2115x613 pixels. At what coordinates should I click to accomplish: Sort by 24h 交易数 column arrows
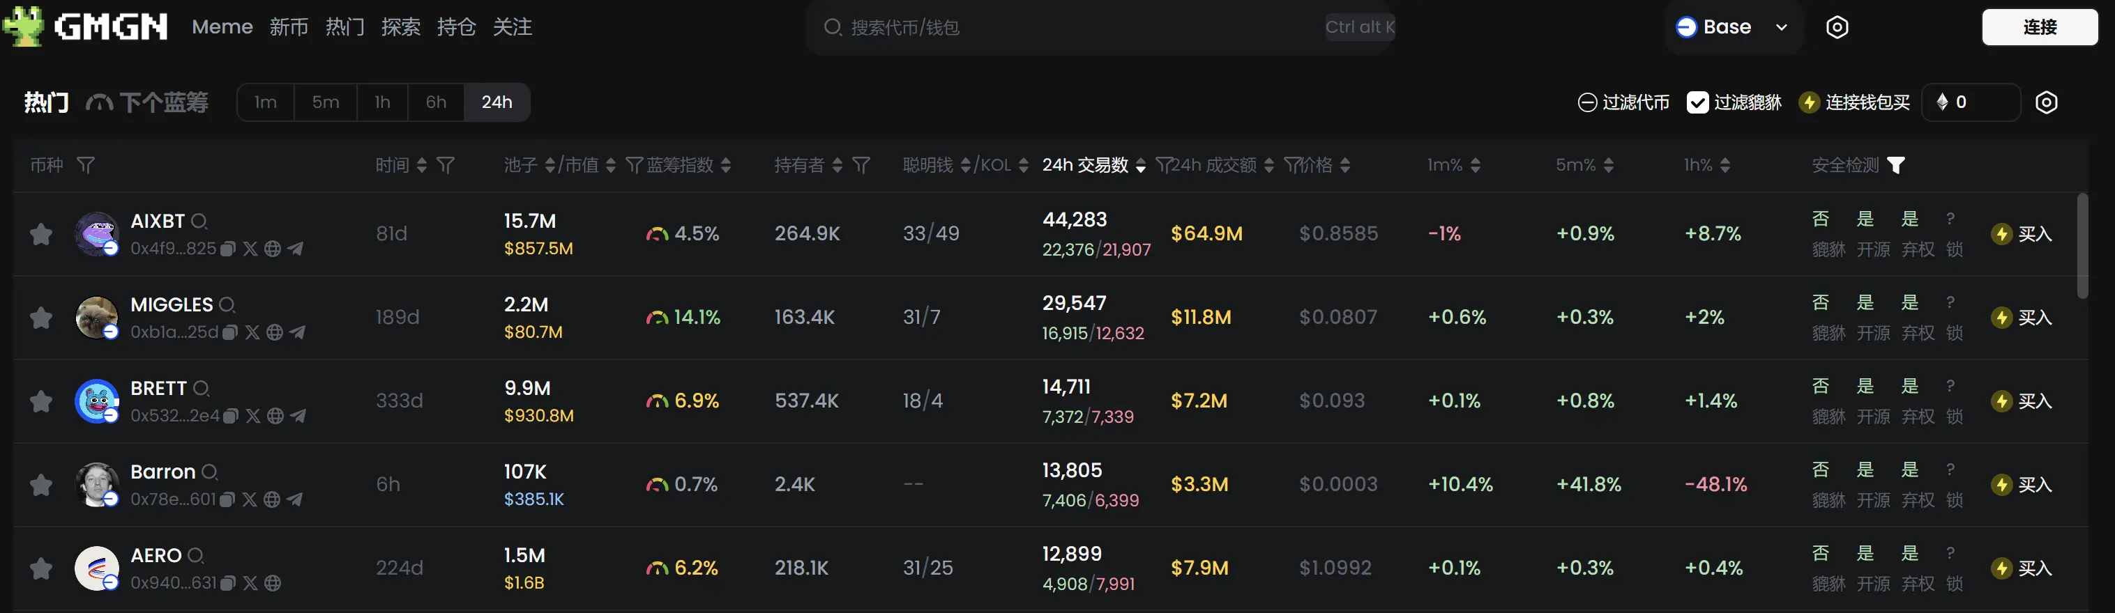(x=1140, y=165)
